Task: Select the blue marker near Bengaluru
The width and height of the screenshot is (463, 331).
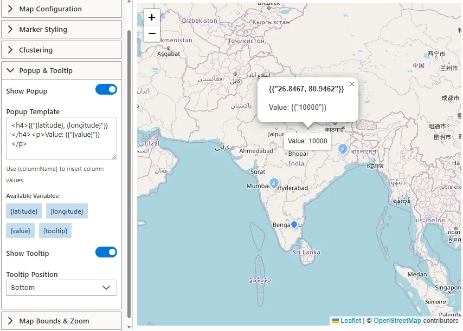Action: click(294, 223)
